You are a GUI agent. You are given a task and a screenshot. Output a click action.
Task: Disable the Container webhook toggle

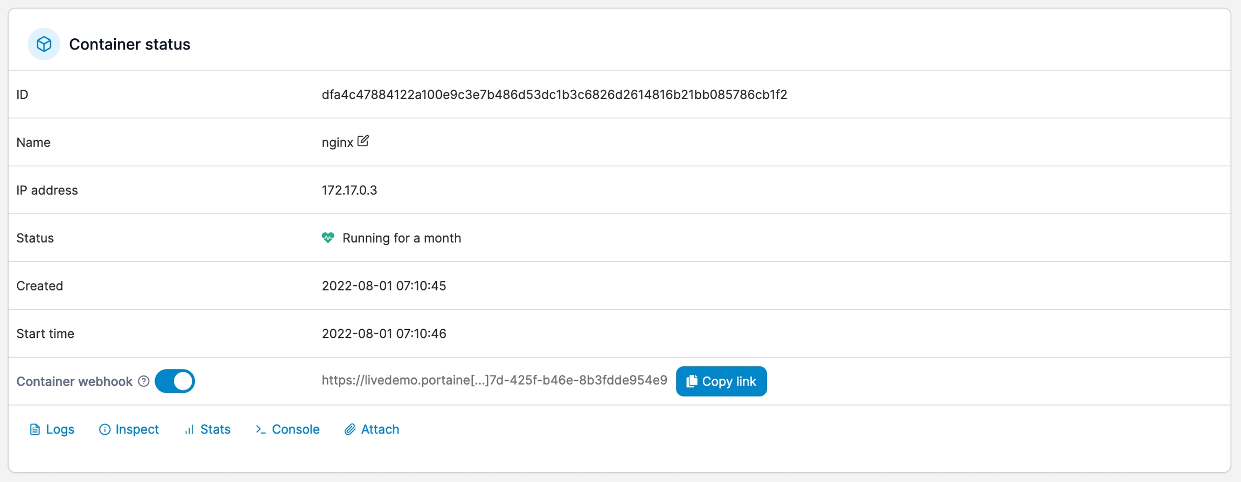click(175, 381)
